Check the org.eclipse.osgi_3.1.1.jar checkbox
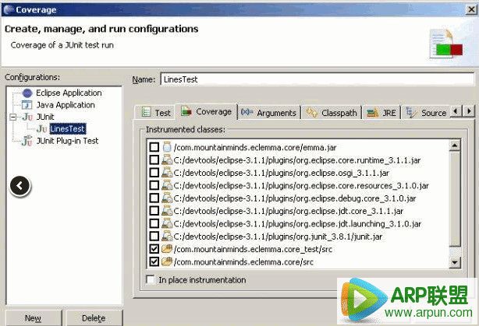This screenshot has height=326, width=479. tap(154, 173)
